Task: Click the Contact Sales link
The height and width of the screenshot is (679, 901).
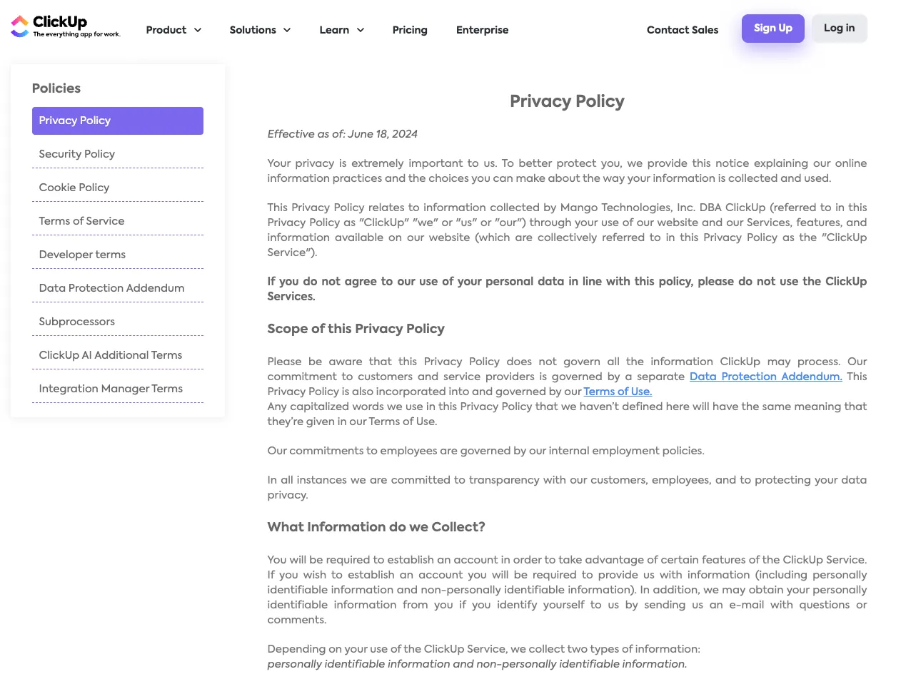Action: pyautogui.click(x=683, y=30)
